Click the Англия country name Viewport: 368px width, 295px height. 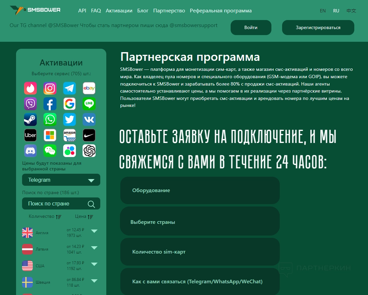click(x=42, y=233)
